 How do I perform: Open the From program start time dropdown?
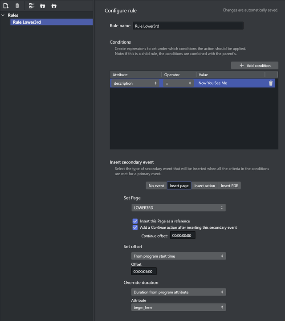click(179, 256)
